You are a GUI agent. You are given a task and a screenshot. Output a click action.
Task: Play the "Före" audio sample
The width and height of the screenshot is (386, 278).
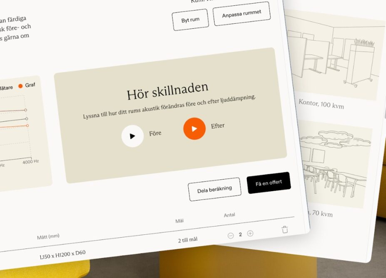pos(132,136)
